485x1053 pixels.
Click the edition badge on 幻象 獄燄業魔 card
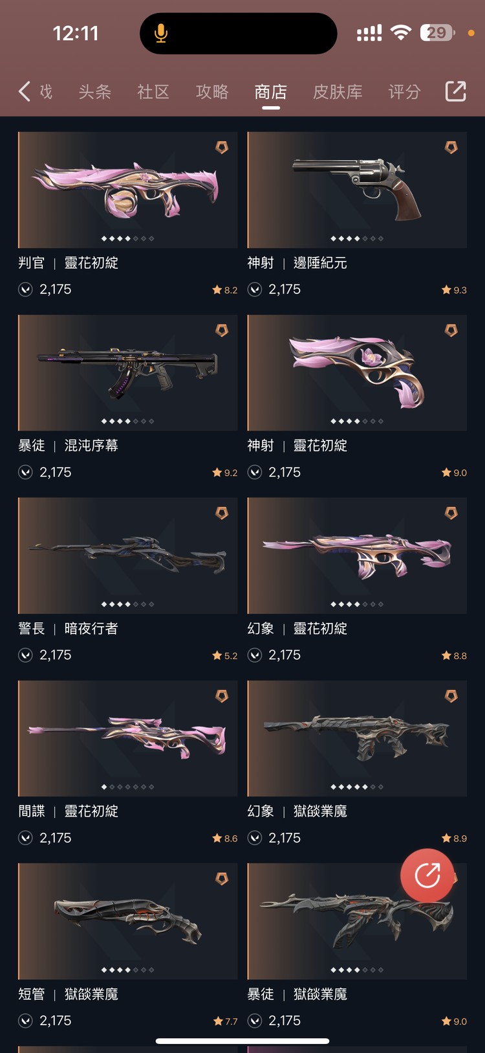pos(451,696)
